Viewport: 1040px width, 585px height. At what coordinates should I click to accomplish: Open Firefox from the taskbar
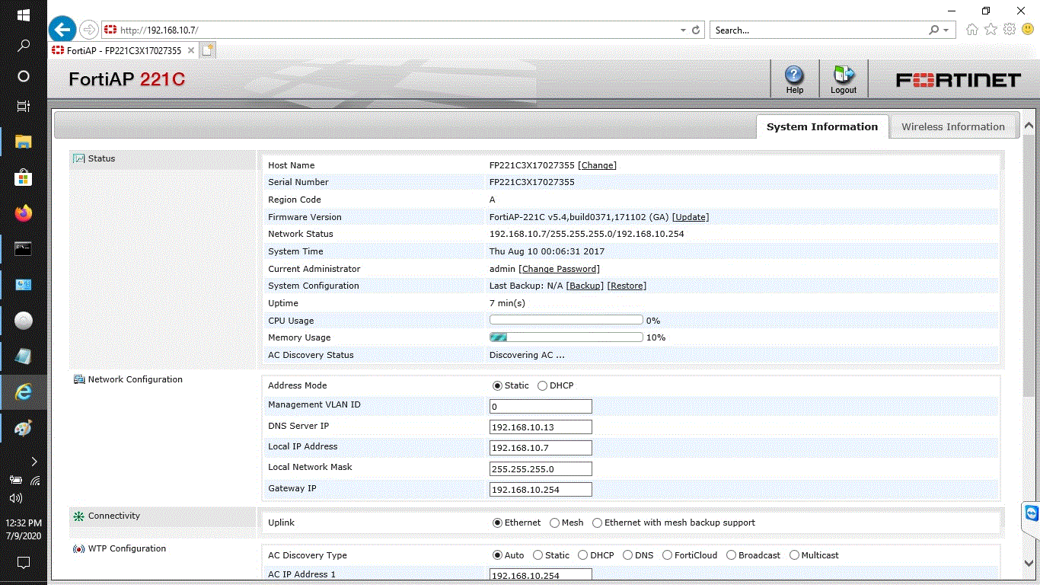point(24,213)
